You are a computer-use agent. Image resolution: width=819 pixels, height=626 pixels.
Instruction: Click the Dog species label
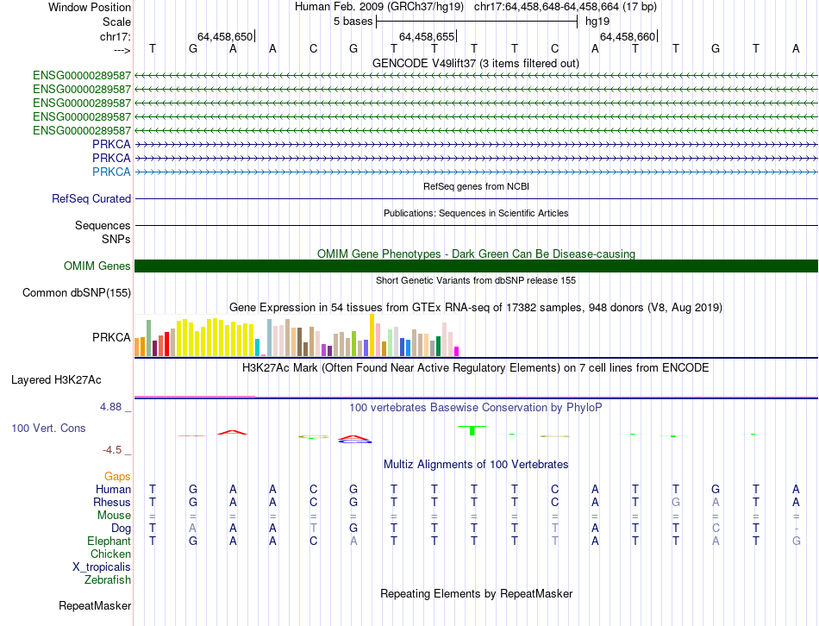click(x=121, y=529)
